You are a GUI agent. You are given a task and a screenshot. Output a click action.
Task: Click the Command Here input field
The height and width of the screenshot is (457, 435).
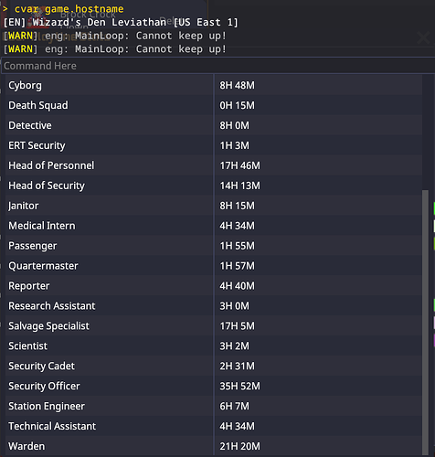[218, 66]
